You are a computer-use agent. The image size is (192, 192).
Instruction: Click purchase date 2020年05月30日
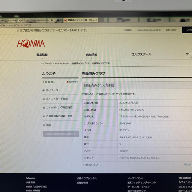point(129,103)
